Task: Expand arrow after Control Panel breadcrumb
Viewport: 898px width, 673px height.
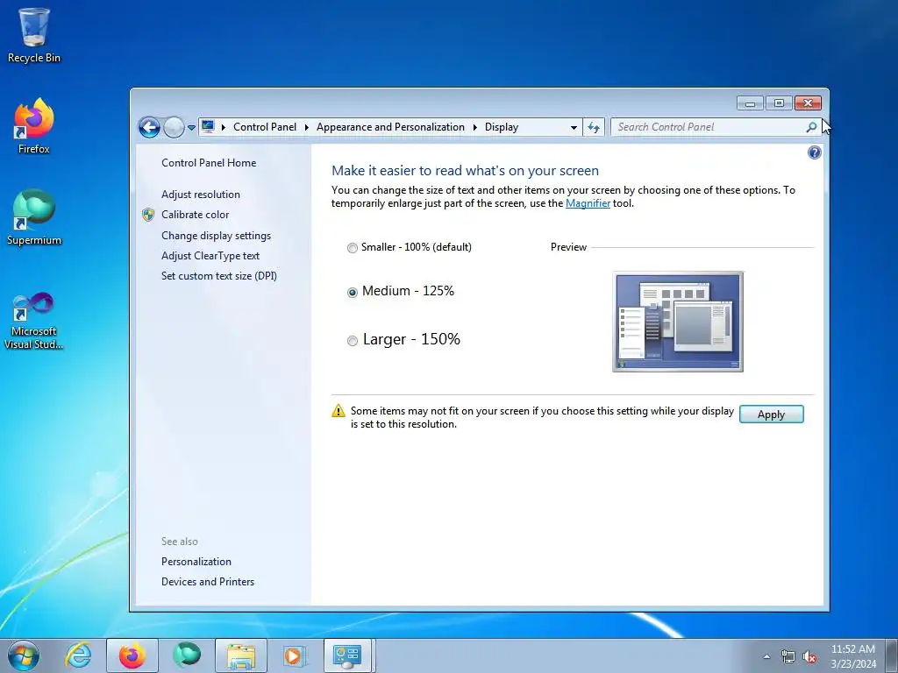Action: pyautogui.click(x=306, y=127)
